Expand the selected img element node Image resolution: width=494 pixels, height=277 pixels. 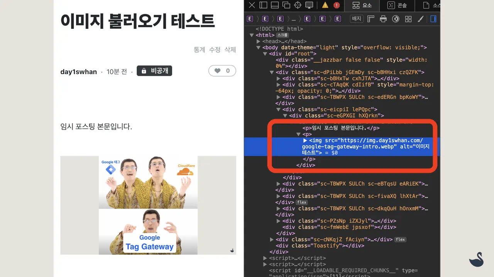(x=305, y=140)
